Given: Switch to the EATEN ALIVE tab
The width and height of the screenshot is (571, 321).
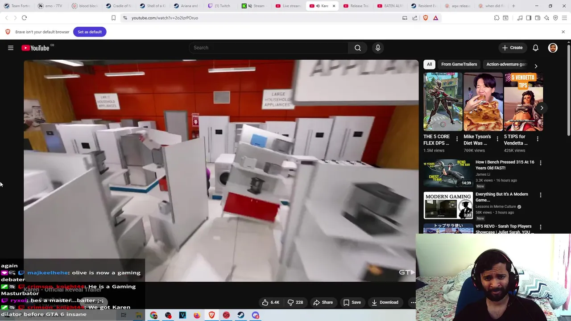Looking at the screenshot, I should (x=389, y=6).
